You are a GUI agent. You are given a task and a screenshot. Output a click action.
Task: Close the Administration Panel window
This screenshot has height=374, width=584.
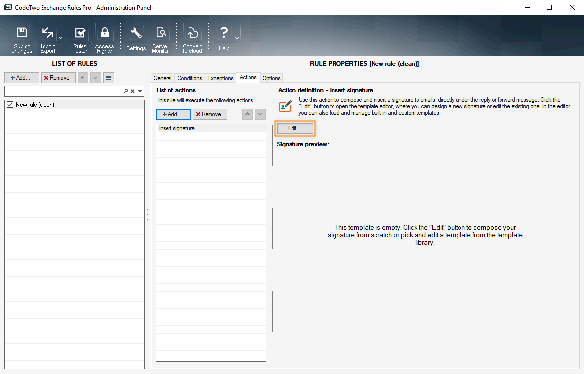click(572, 7)
